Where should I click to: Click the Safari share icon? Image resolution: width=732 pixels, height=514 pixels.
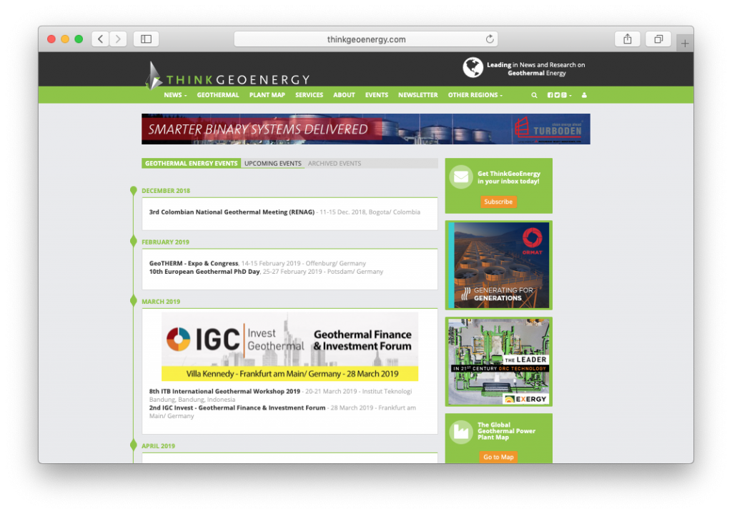tap(627, 39)
